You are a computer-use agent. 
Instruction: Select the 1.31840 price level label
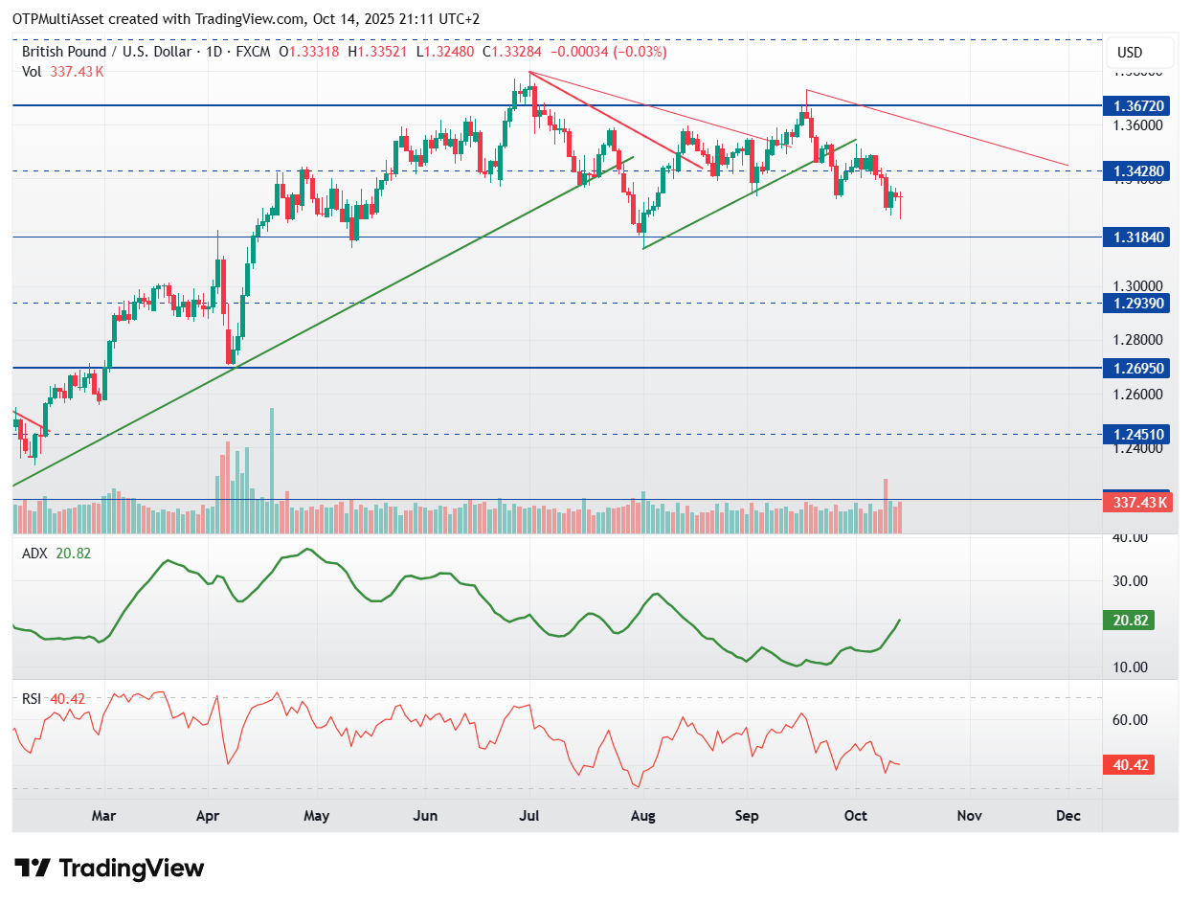(1136, 237)
